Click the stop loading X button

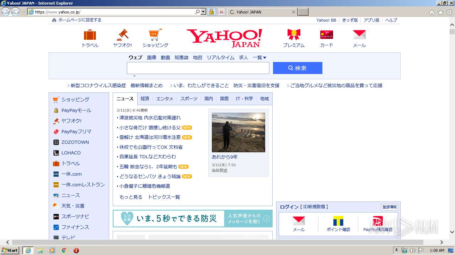tap(221, 12)
